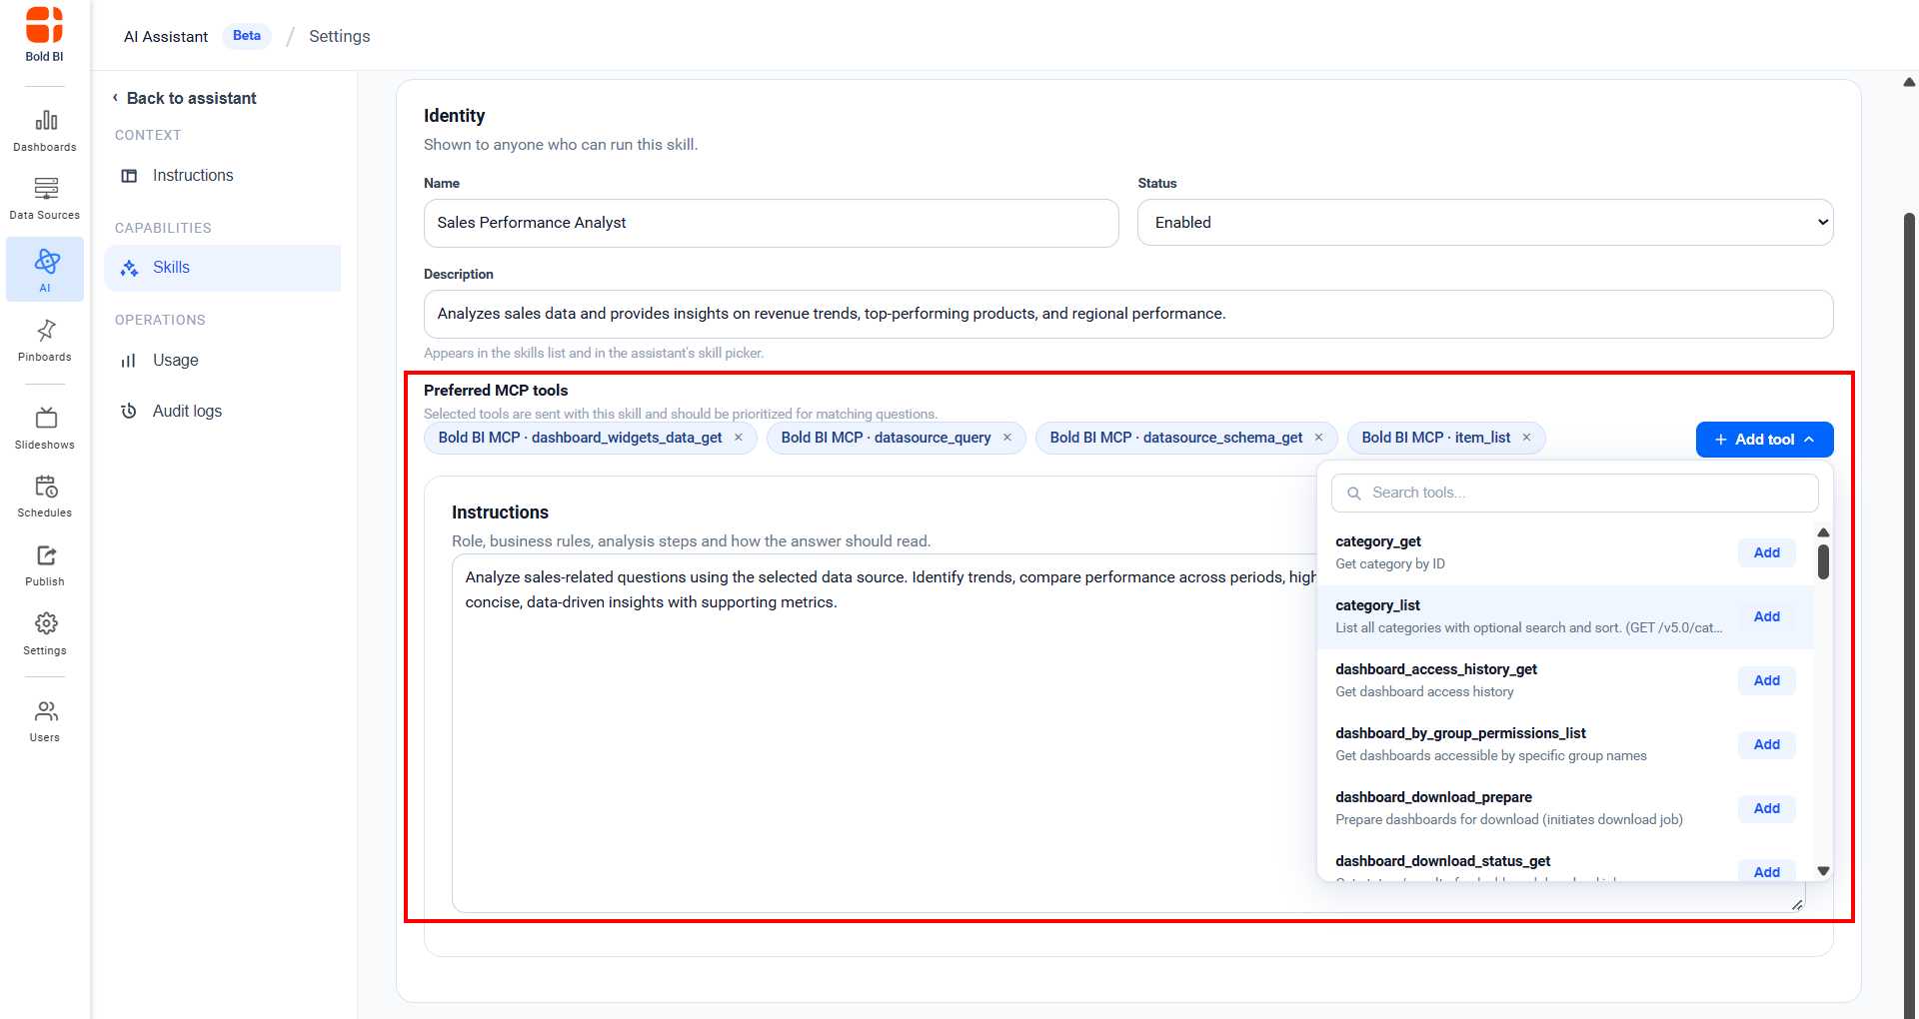Open Audit logs under Operations
This screenshot has height=1019, width=1919.
tap(222, 412)
